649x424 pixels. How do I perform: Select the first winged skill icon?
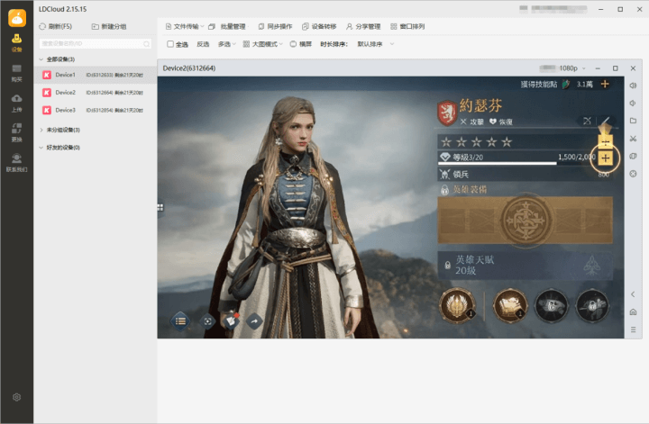[457, 305]
